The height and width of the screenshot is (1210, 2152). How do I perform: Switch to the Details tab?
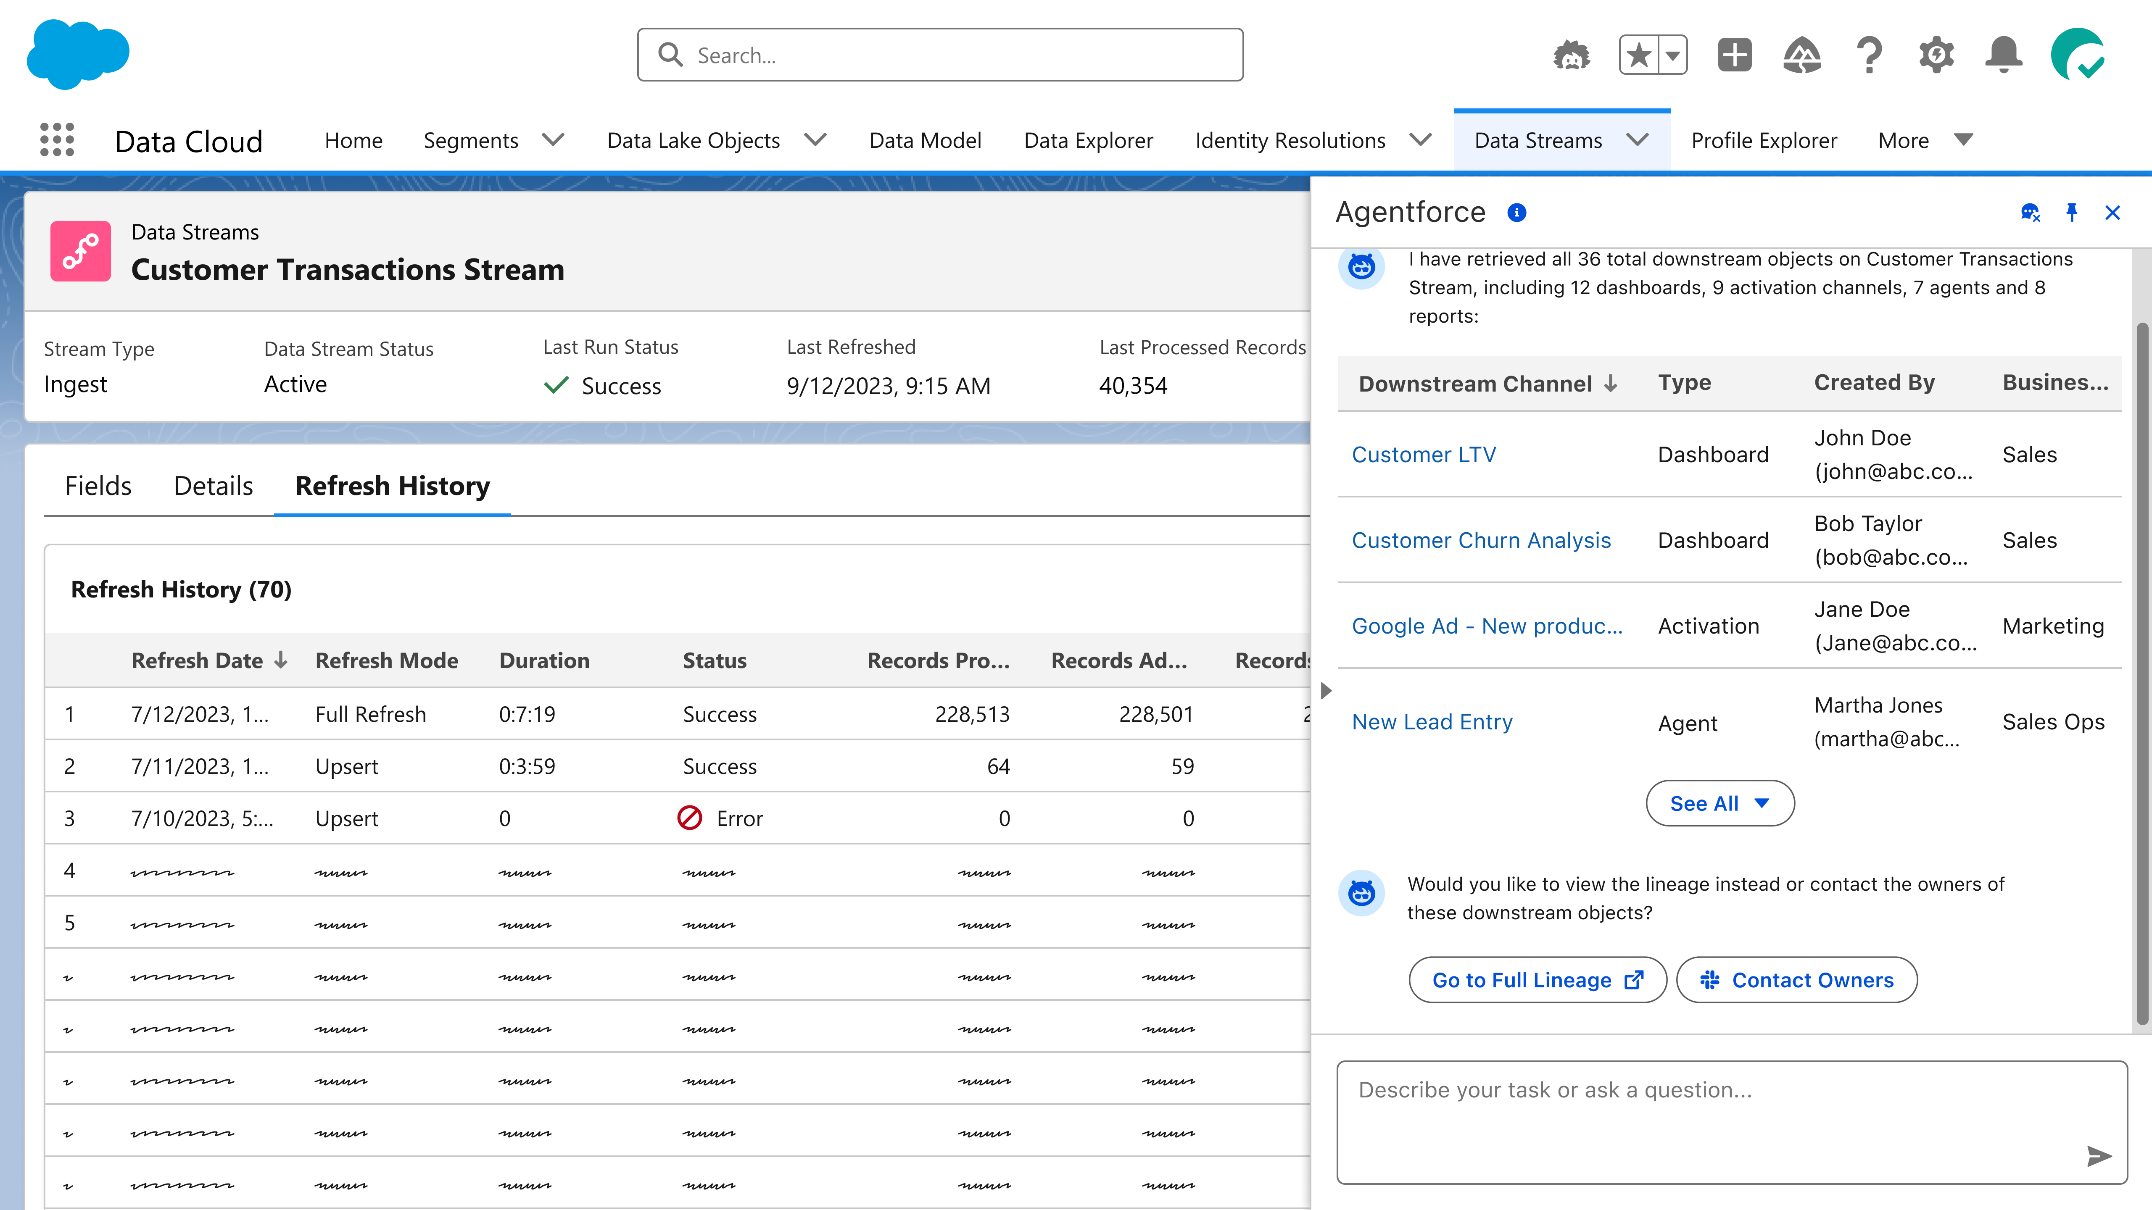[x=213, y=485]
